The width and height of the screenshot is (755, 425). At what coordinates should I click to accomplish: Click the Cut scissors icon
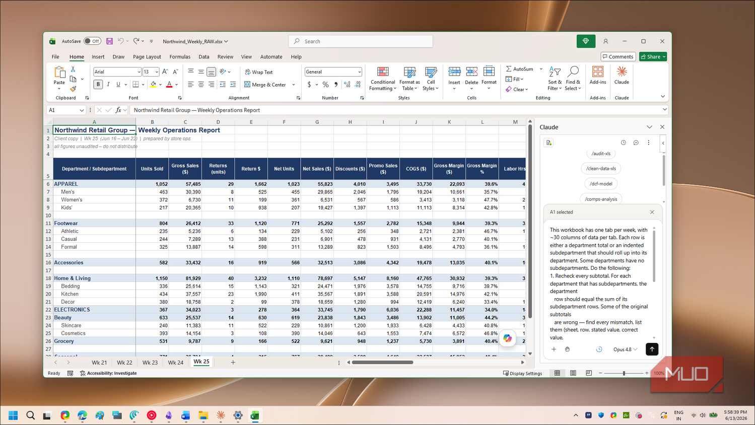(73, 69)
